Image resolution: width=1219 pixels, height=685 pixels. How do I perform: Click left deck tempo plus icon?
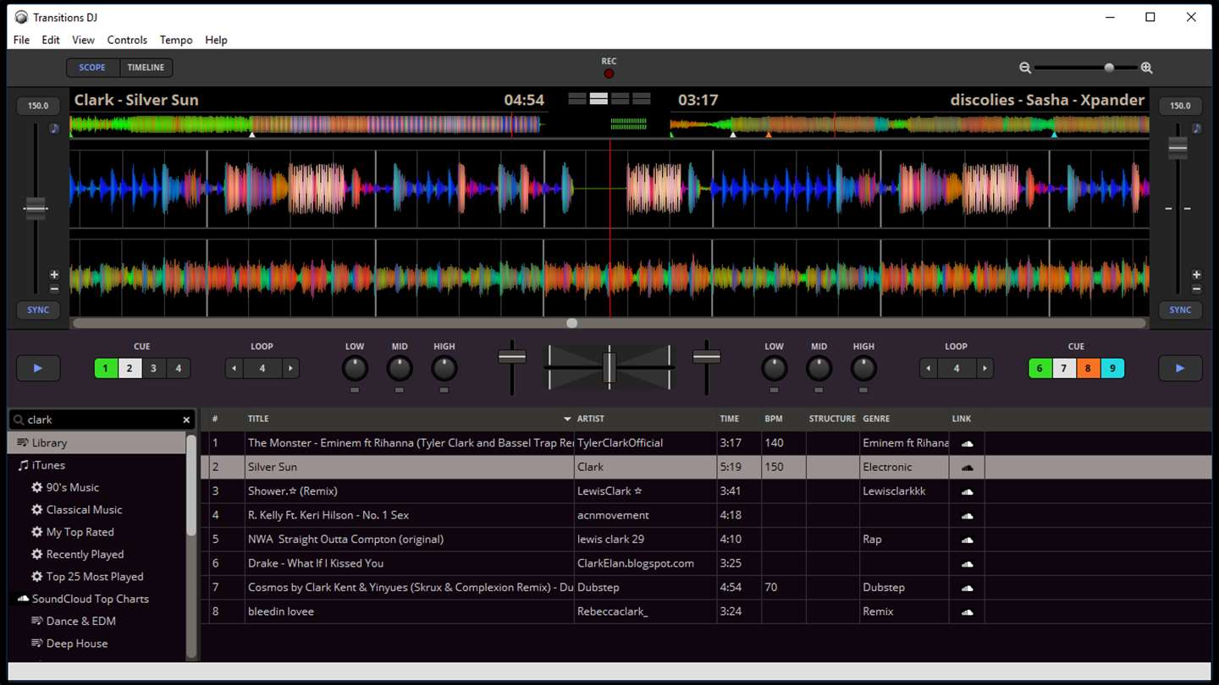54,275
